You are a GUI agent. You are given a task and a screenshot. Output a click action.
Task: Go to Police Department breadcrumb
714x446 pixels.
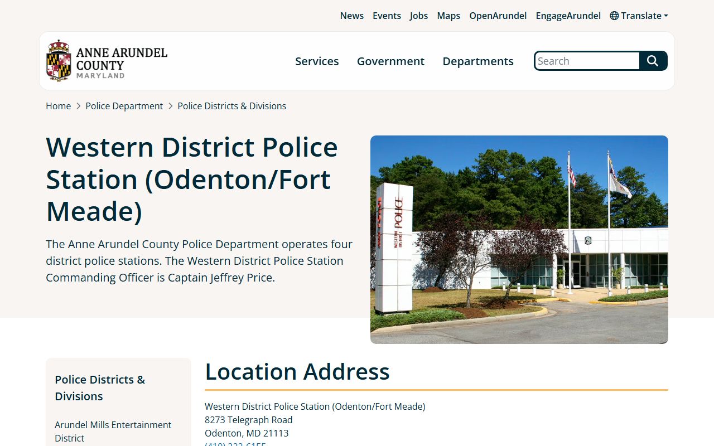(124, 106)
